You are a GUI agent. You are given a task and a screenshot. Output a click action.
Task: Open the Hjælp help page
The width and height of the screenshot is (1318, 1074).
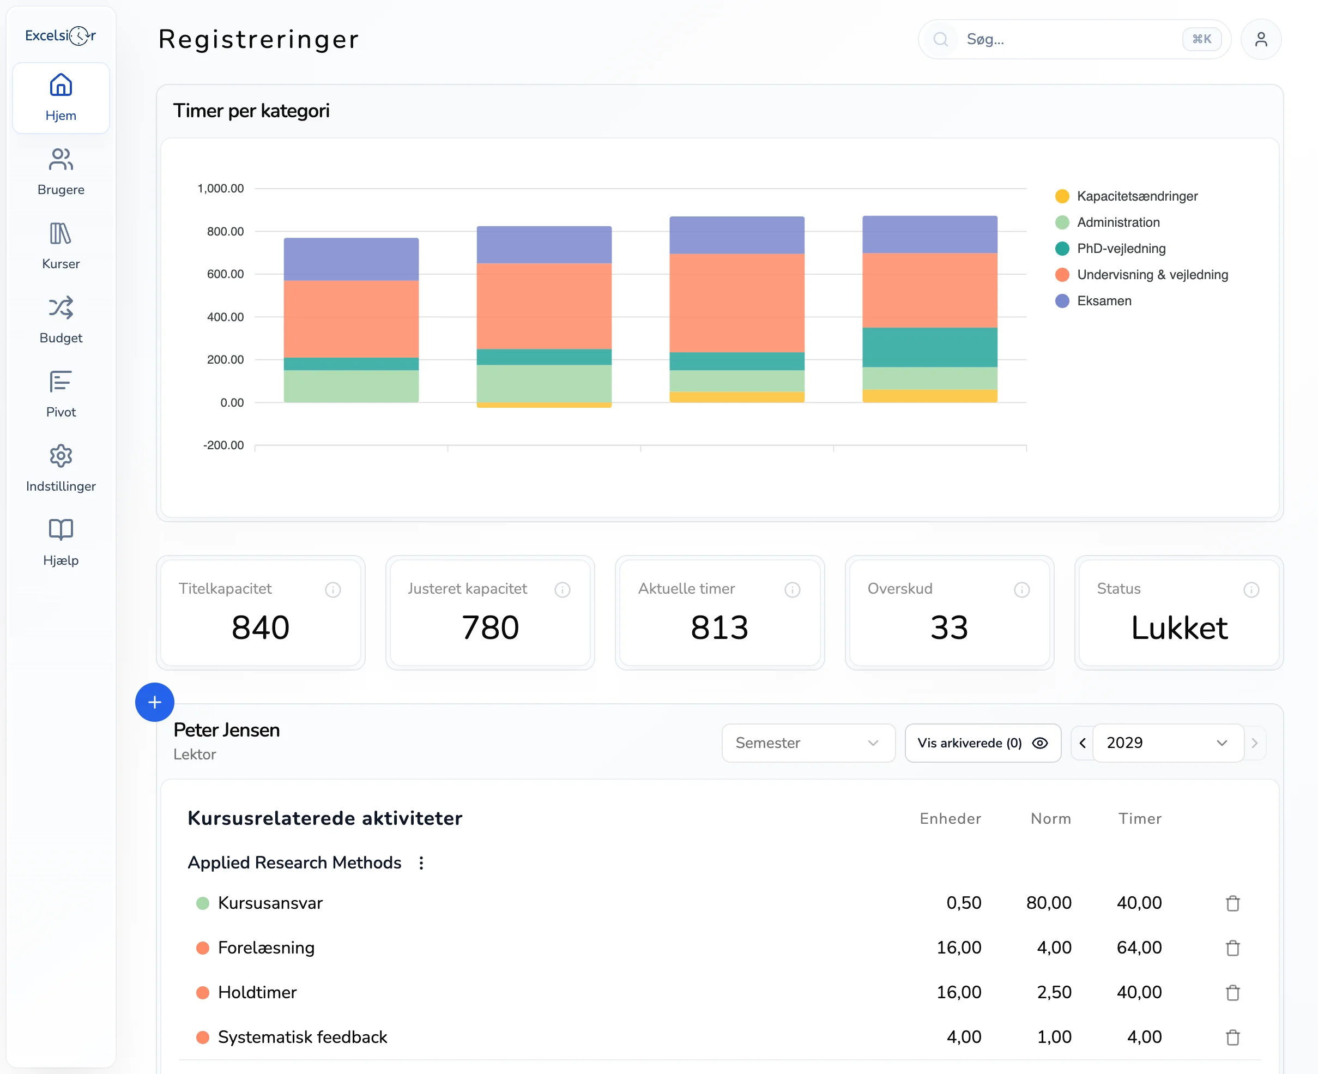point(61,543)
